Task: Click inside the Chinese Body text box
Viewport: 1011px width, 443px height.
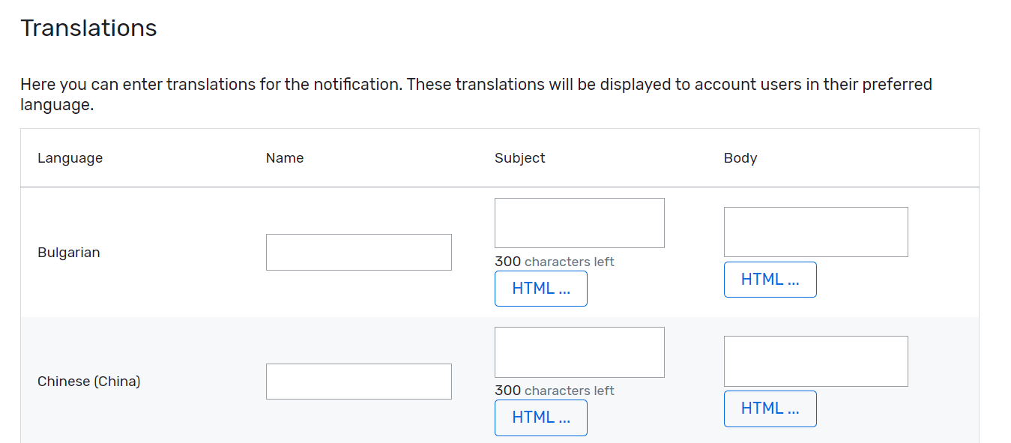Action: pos(815,361)
